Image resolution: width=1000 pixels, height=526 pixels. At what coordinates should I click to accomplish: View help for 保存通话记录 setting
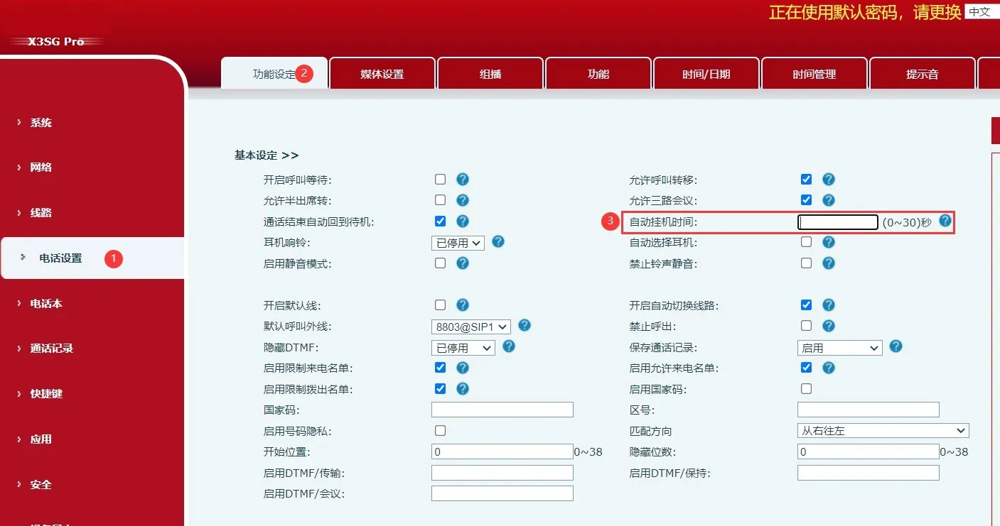(896, 347)
